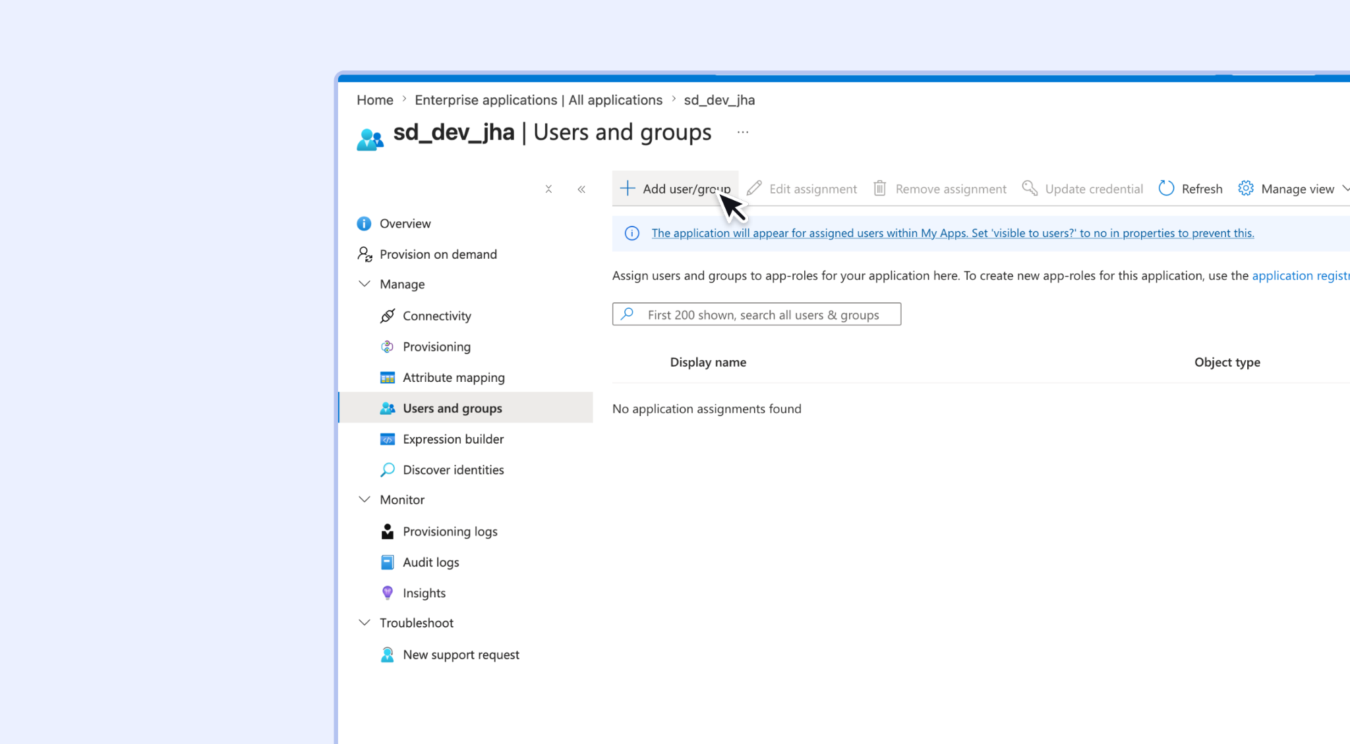Click Remove assignment label

click(951, 189)
